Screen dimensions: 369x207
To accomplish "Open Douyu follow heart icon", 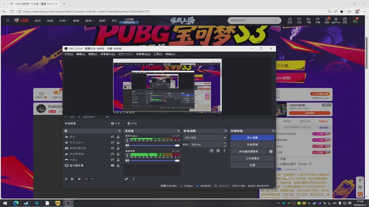I will click(299, 20).
